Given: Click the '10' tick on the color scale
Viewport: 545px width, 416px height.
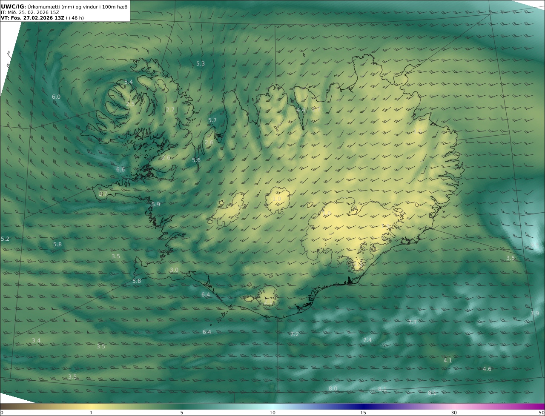Looking at the screenshot, I should [272, 413].
